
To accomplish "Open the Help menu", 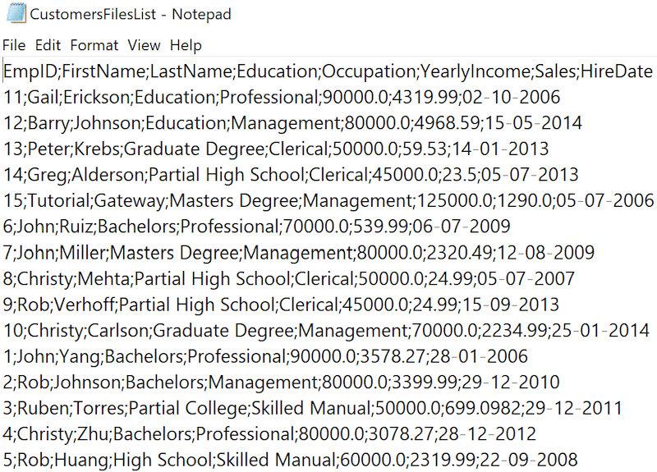I will [185, 45].
